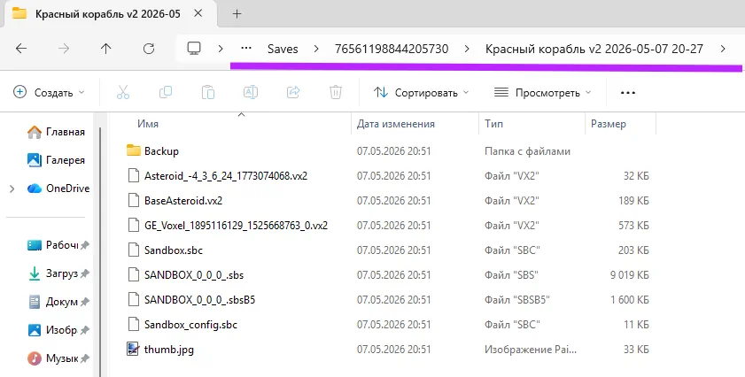Click the Изображение Pai... type cell
Screen dimensions: 745x377
(x=531, y=349)
